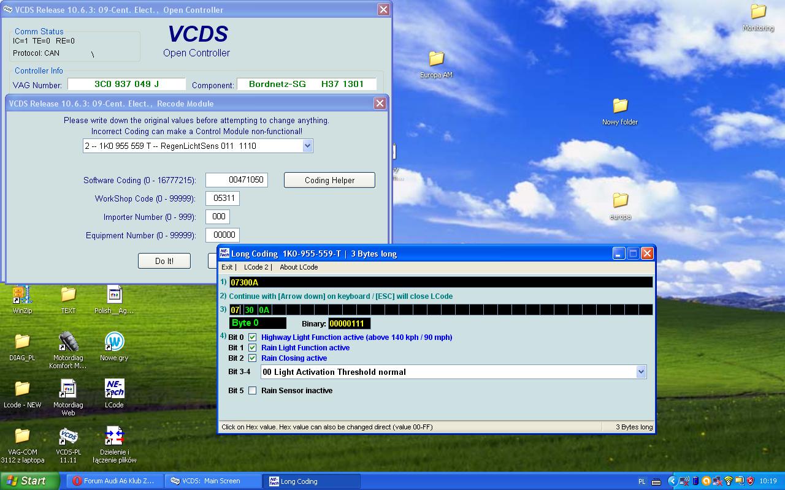This screenshot has height=490, width=785.
Task: Click the battery status tray icon
Action: [x=695, y=481]
